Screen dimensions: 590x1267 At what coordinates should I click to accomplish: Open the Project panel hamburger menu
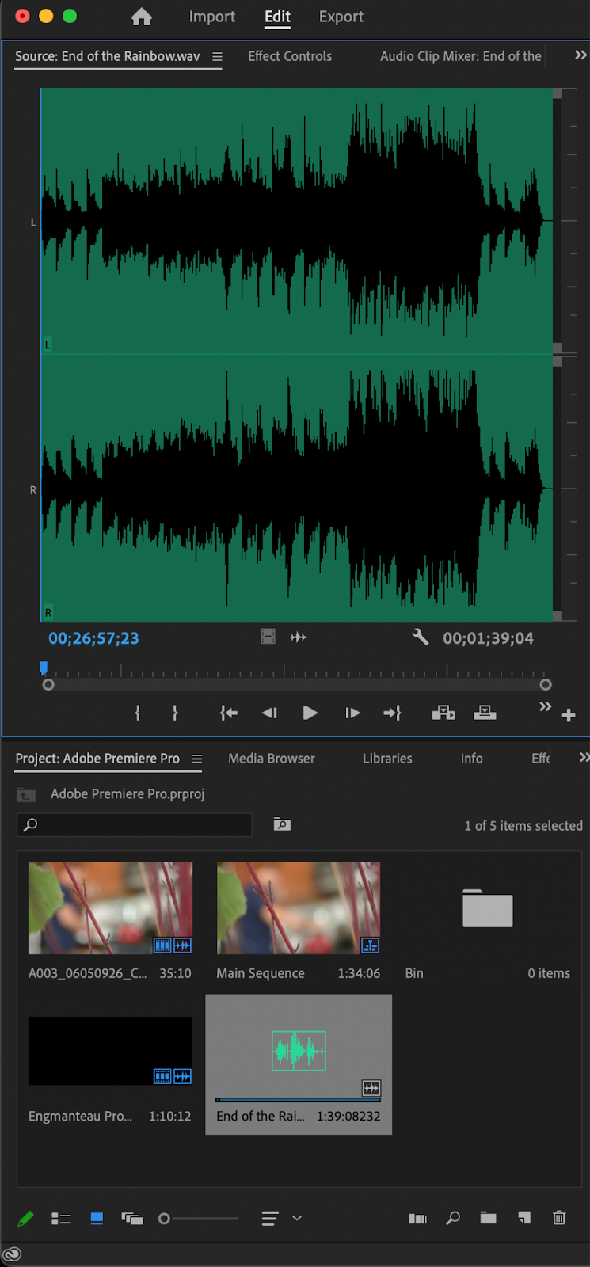[x=197, y=759]
